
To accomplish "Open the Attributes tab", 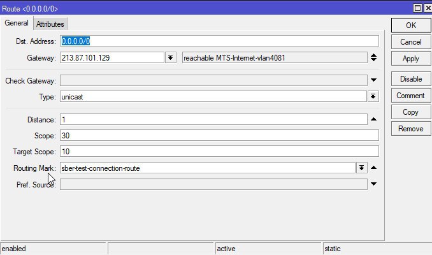I will (x=50, y=24).
